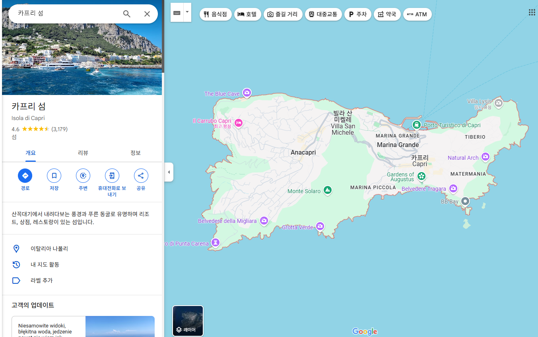Switch to the 정보 info tab
Viewport: 538px width, 337px height.
[136, 153]
